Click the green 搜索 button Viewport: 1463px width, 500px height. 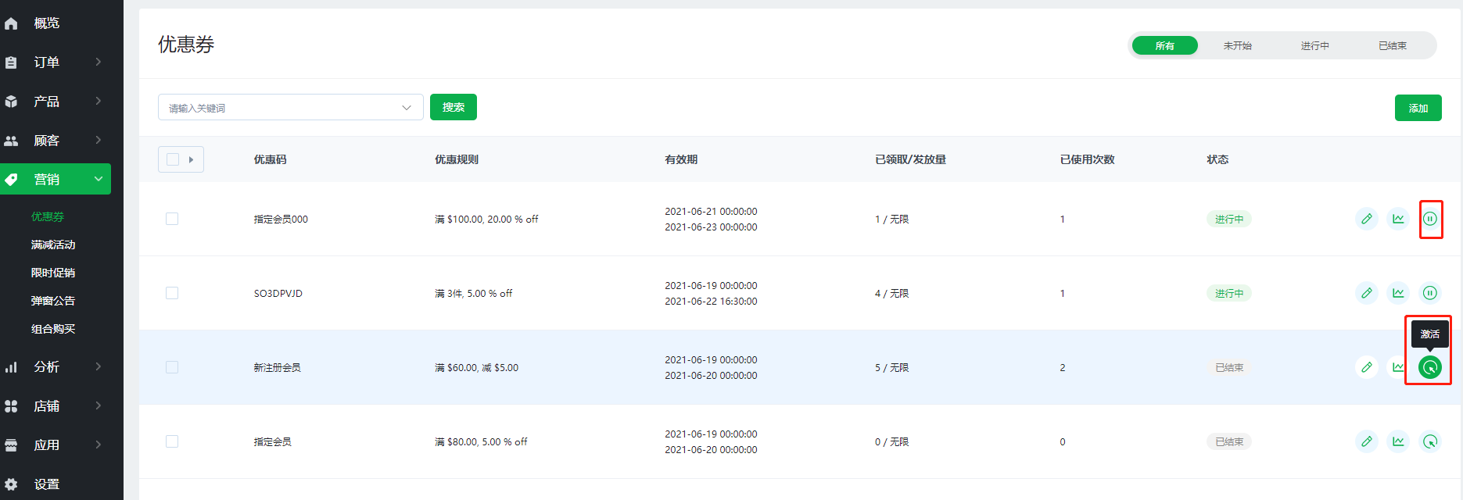454,107
